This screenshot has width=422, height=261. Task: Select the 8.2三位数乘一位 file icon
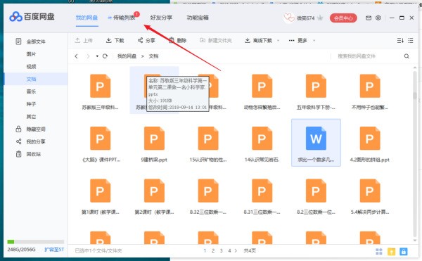point(316,191)
